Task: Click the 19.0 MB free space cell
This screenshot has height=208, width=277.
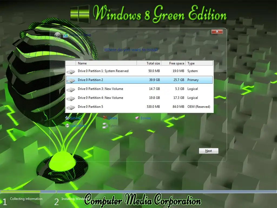Action: (x=179, y=71)
